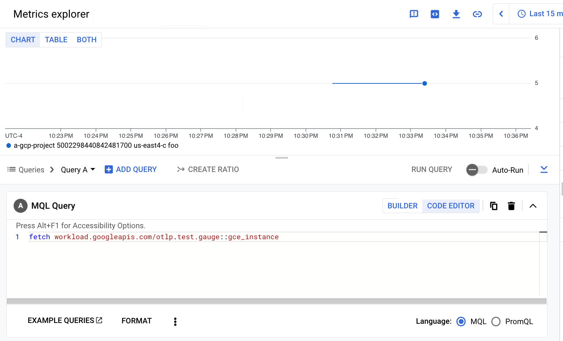This screenshot has height=341, width=563.
Task: Open the code view icon in header
Action: [x=435, y=14]
